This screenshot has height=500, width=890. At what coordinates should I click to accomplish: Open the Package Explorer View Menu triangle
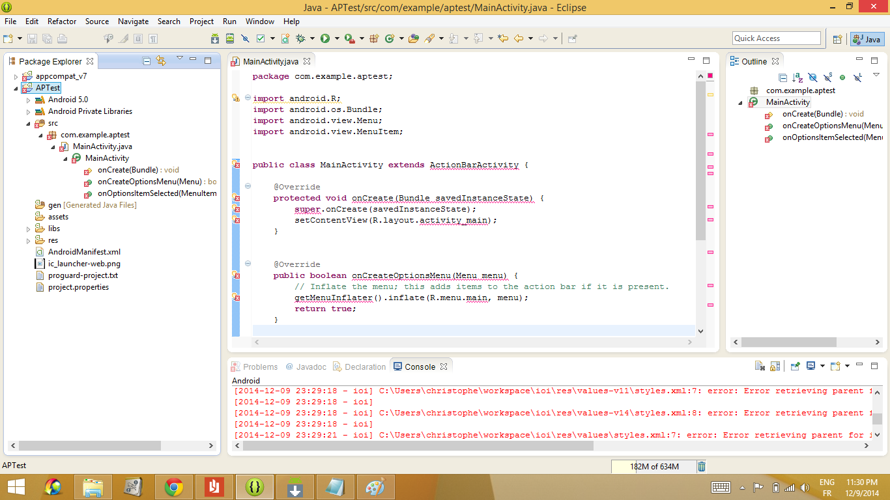click(180, 59)
